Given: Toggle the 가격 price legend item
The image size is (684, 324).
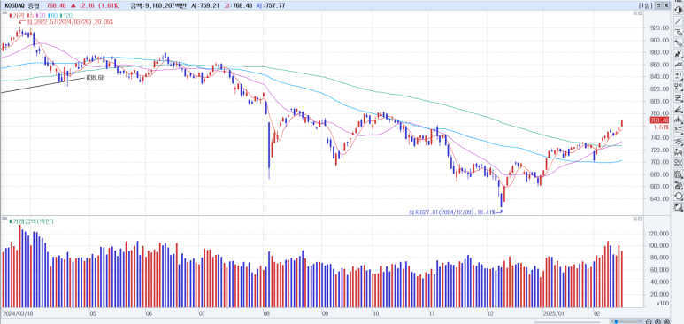Looking at the screenshot, I should point(17,15).
